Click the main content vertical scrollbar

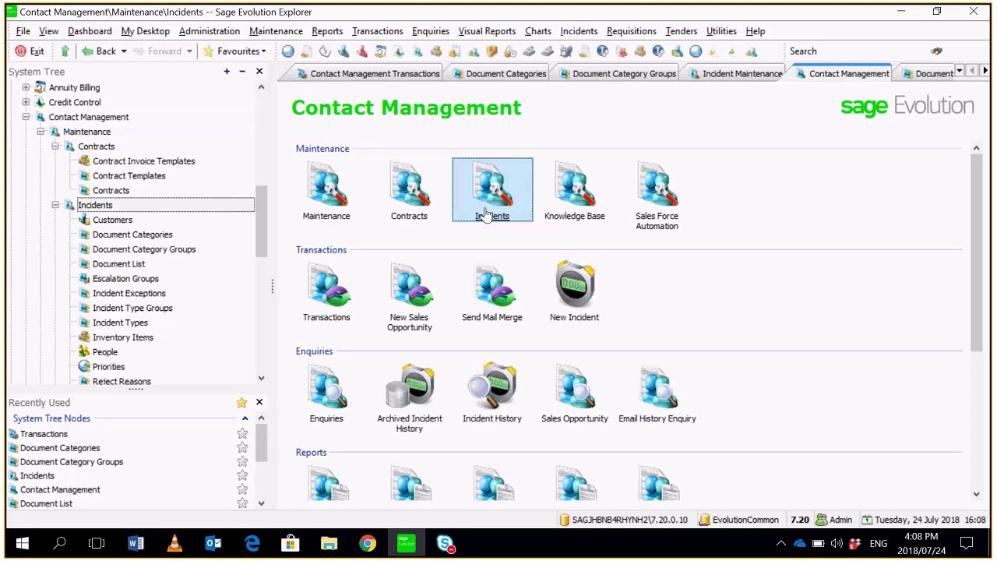click(x=976, y=253)
